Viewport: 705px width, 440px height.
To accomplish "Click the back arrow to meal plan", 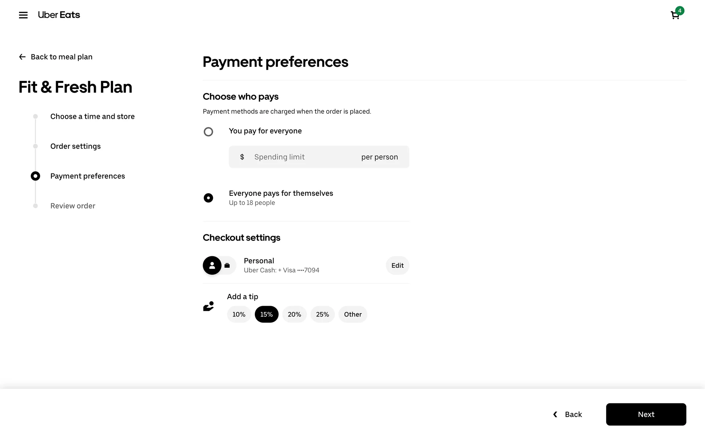I will 22,57.
